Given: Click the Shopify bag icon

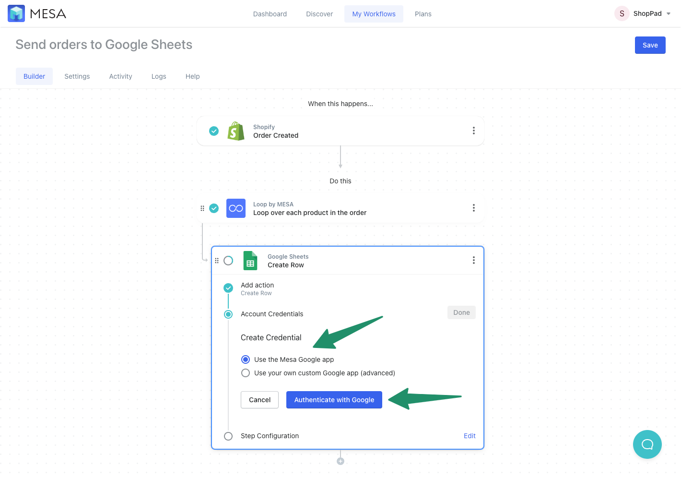Looking at the screenshot, I should [x=235, y=131].
